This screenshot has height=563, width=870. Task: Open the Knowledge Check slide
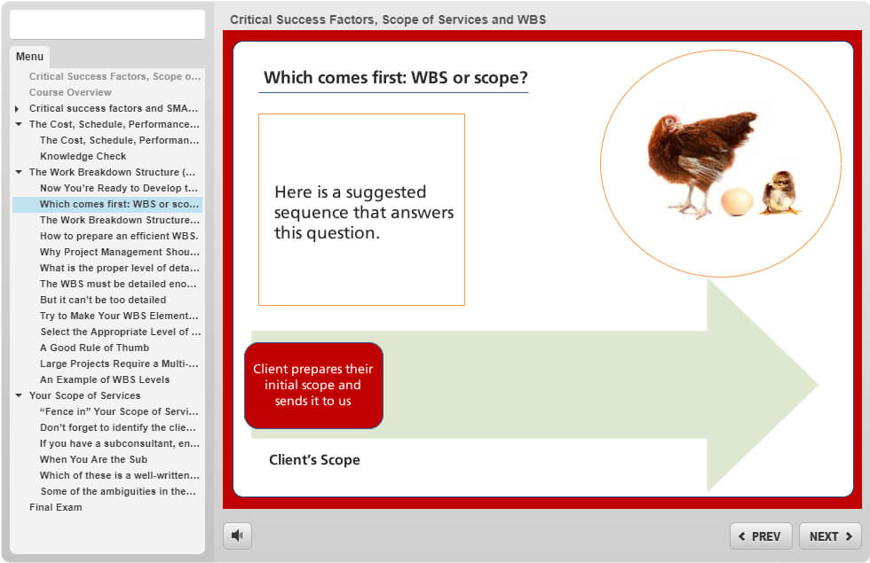click(83, 156)
